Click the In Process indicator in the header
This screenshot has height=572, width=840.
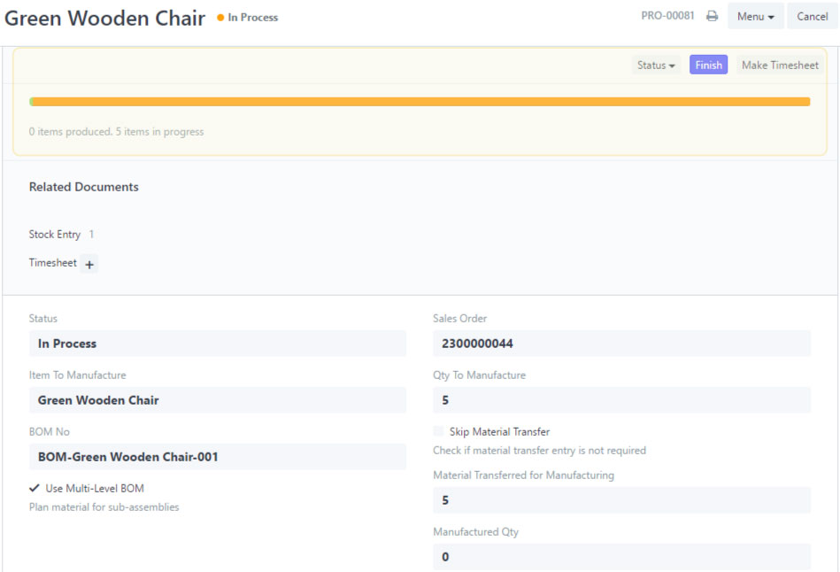tap(248, 18)
